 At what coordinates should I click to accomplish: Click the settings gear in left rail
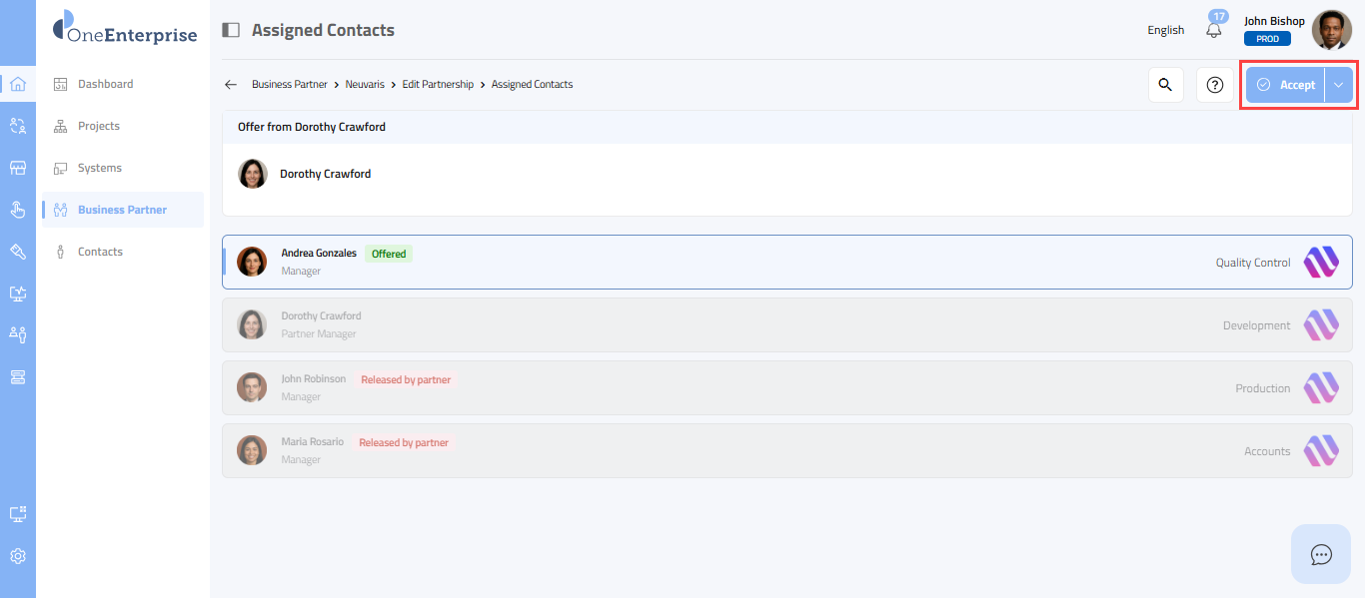pyautogui.click(x=17, y=556)
